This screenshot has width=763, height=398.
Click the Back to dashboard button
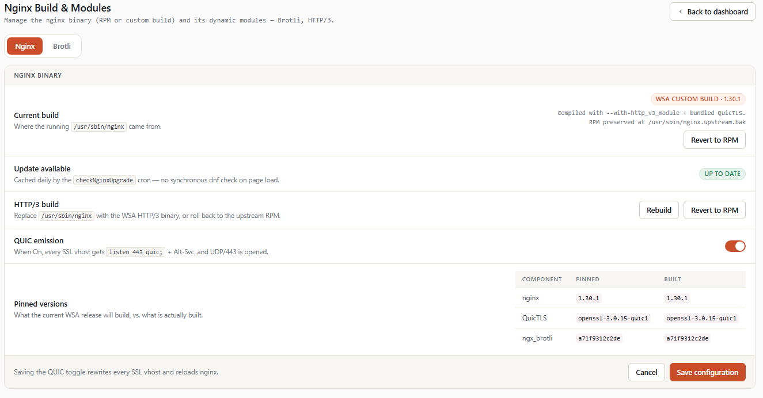point(712,12)
